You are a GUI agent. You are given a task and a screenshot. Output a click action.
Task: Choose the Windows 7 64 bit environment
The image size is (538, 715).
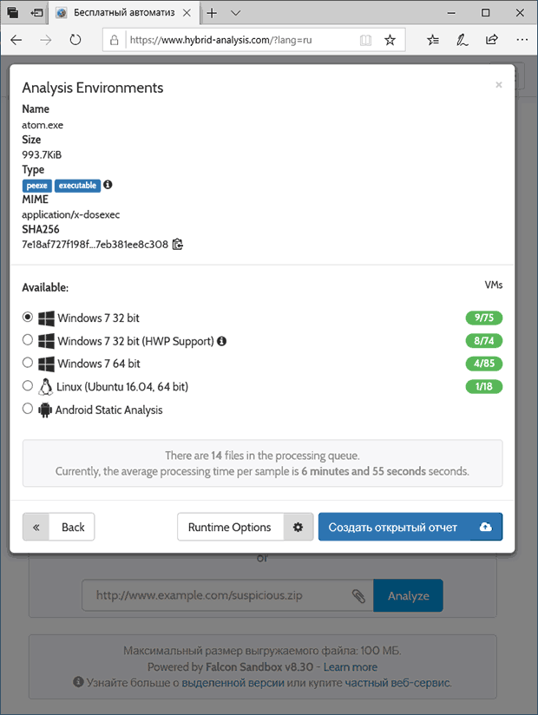pyautogui.click(x=28, y=363)
